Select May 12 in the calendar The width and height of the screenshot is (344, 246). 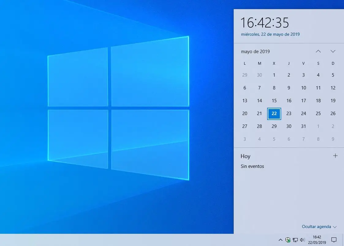click(x=333, y=88)
